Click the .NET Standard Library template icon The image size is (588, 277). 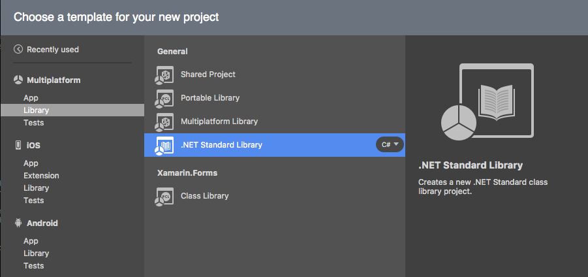click(164, 145)
